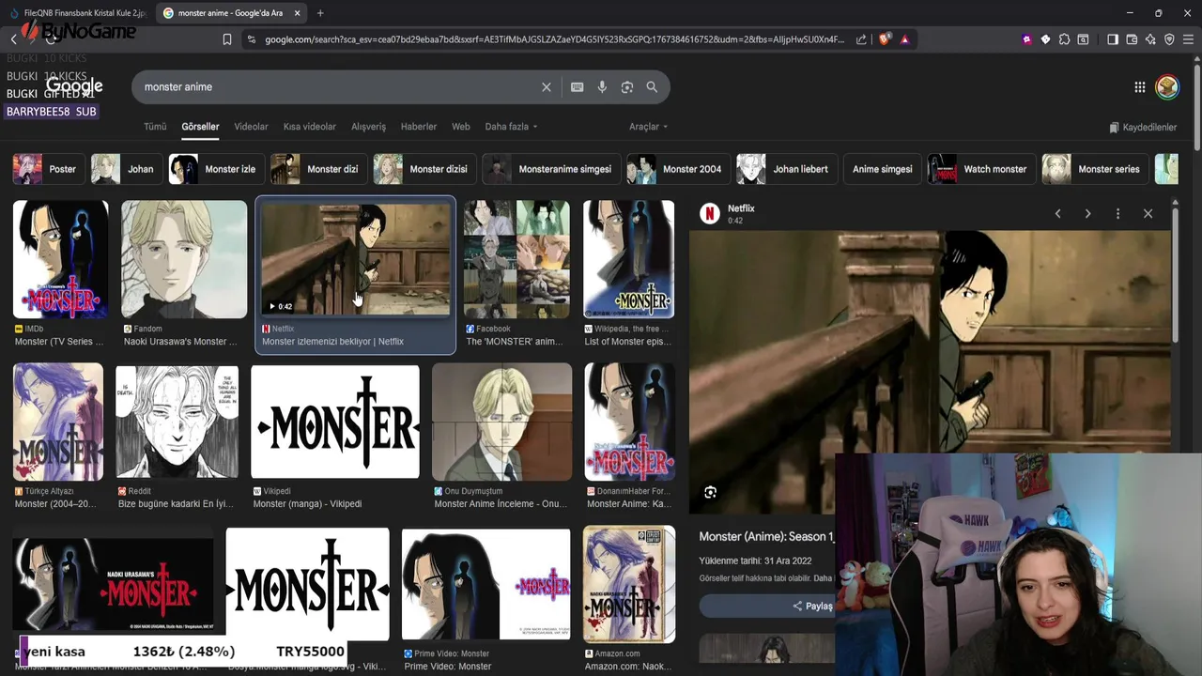Select the 'Monster dizi' chip

tap(318, 169)
